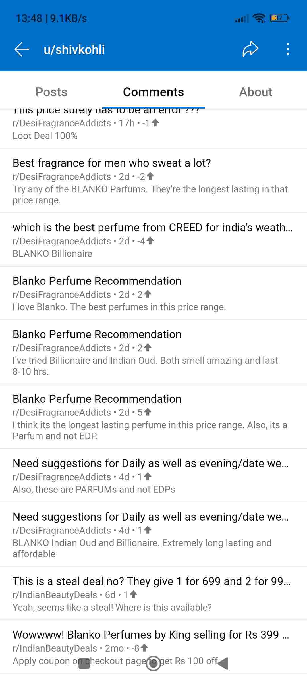This screenshot has height=682, width=307.
Task: Tap the back arrow icon
Action: (22, 49)
